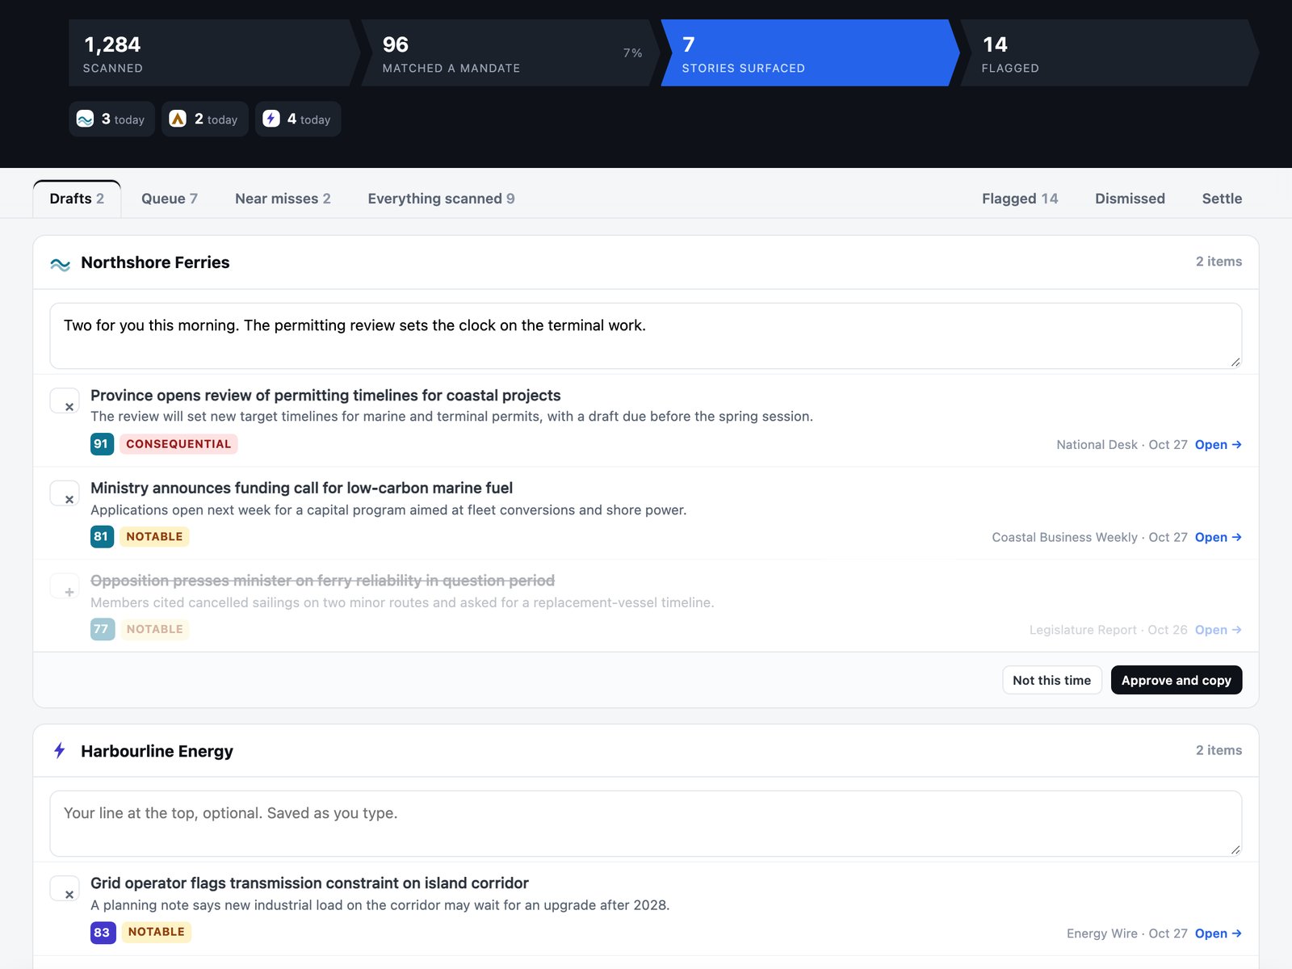
Task: Click the 83 score badge
Action: pyautogui.click(x=103, y=933)
